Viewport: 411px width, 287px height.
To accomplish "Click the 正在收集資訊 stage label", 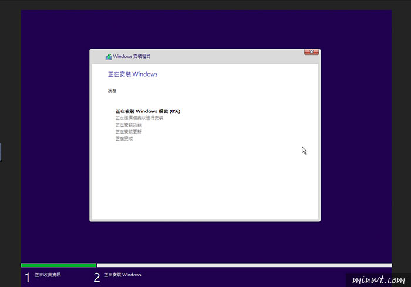I will [48, 275].
